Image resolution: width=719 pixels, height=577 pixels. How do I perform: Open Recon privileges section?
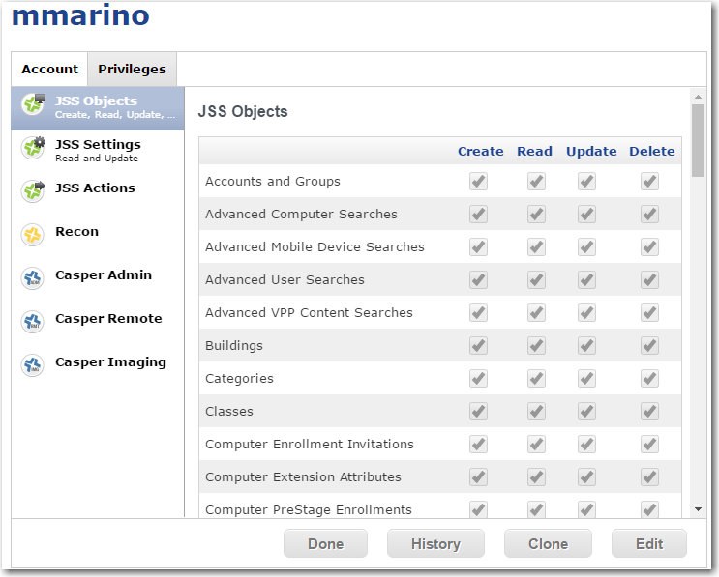click(x=98, y=235)
